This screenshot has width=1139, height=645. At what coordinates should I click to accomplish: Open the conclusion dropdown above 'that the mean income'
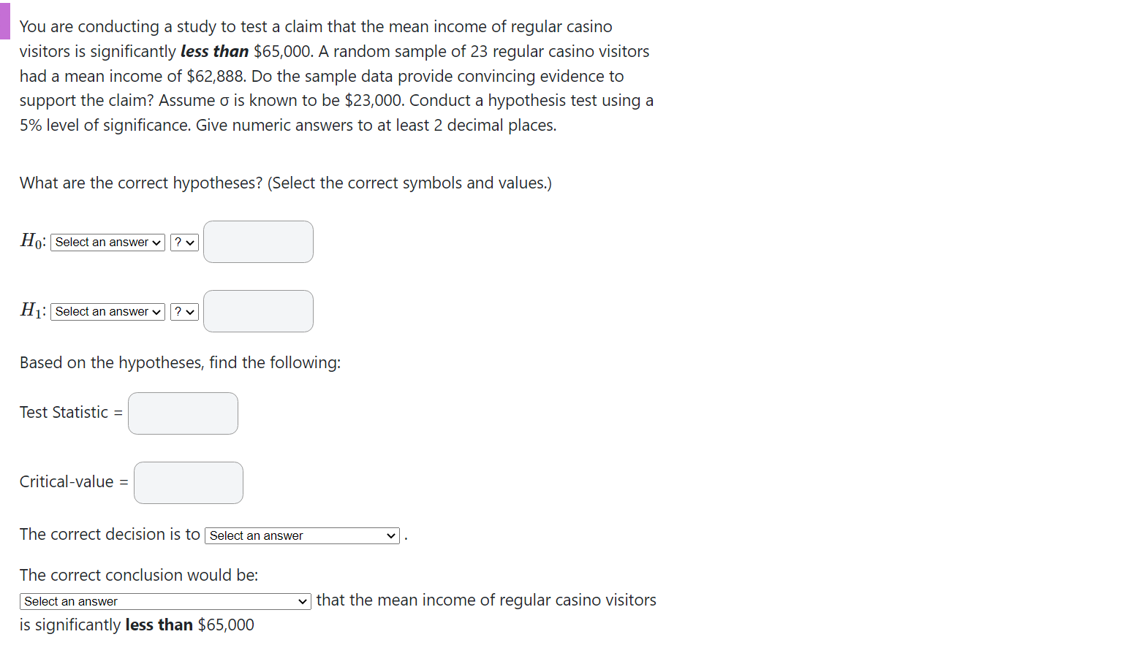pyautogui.click(x=164, y=601)
